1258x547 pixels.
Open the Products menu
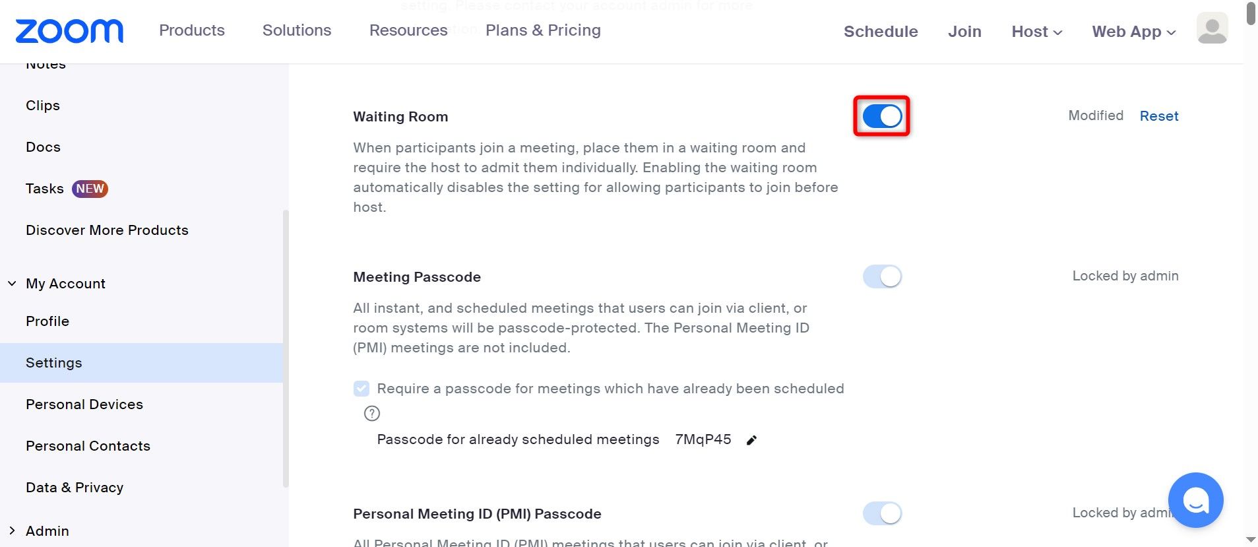[x=192, y=30]
